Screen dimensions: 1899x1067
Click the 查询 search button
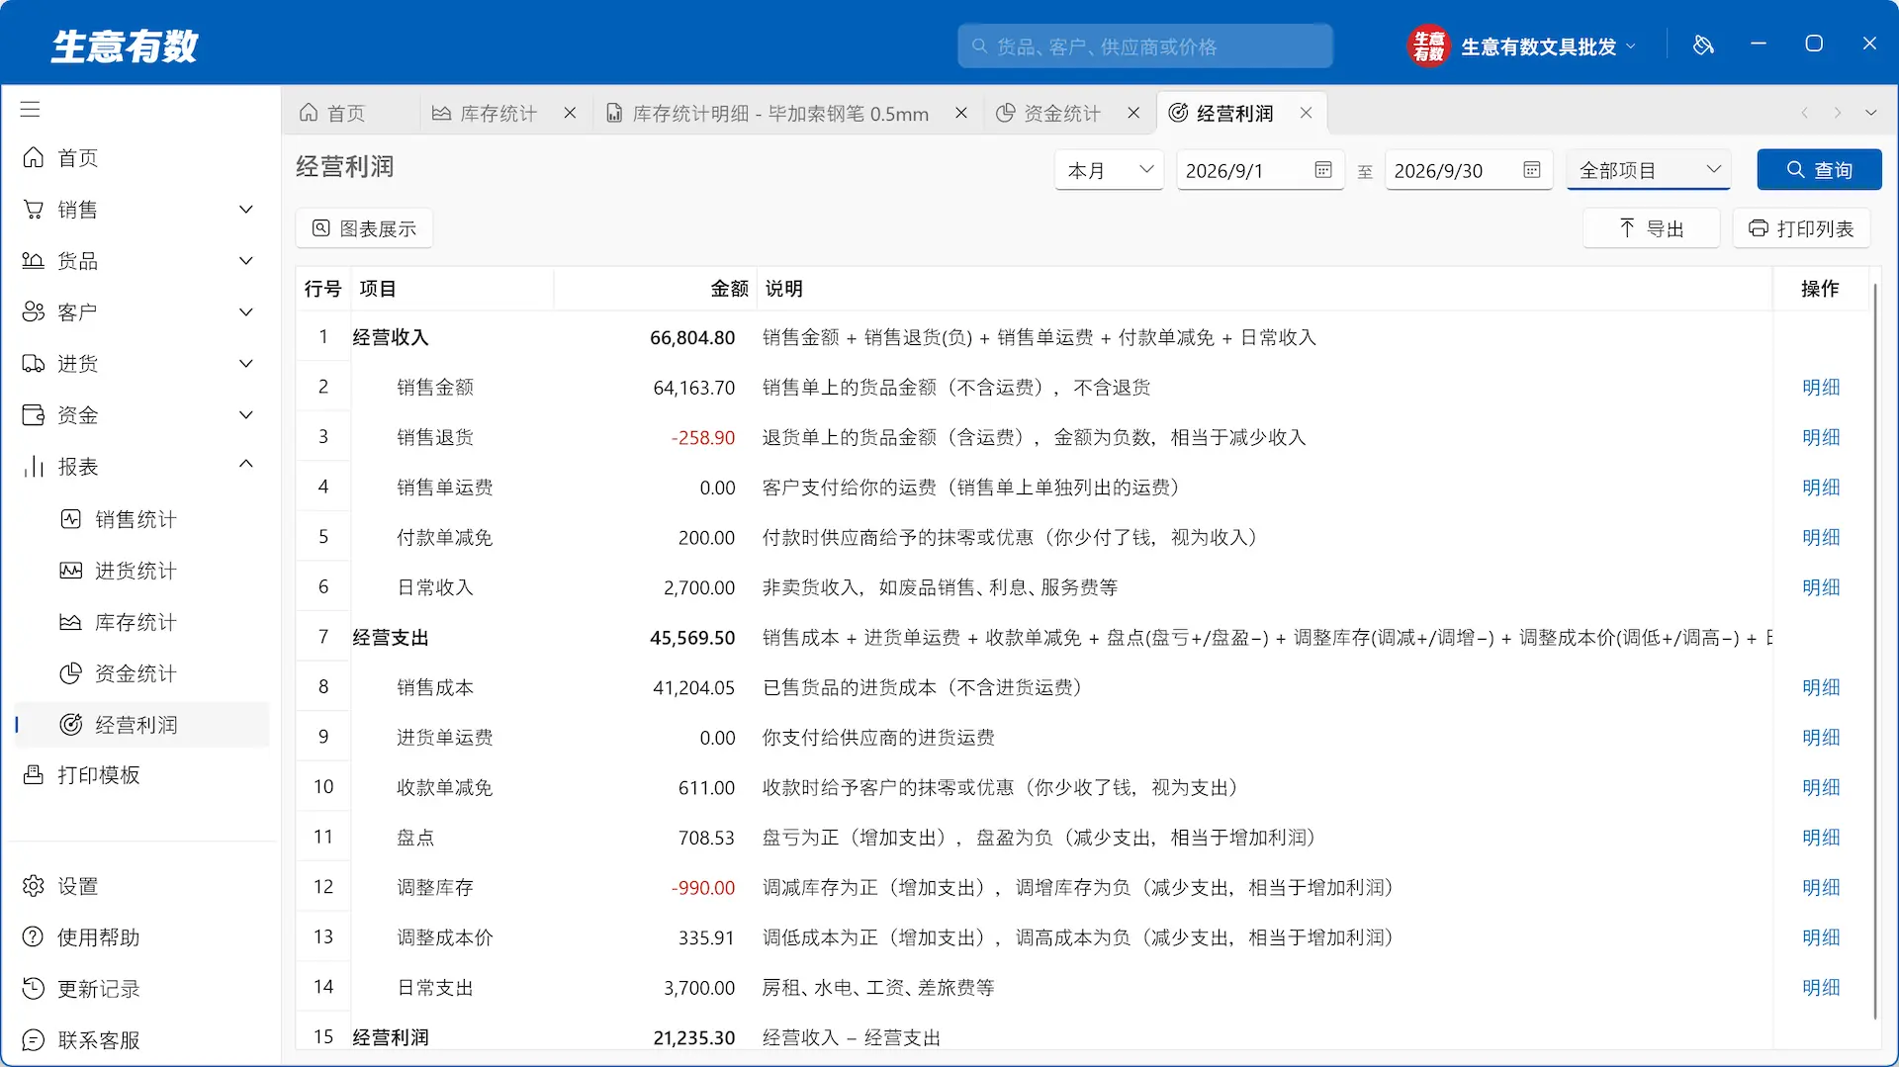(1819, 170)
